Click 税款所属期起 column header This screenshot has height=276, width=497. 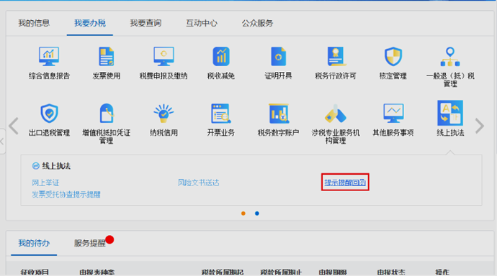pos(223,272)
